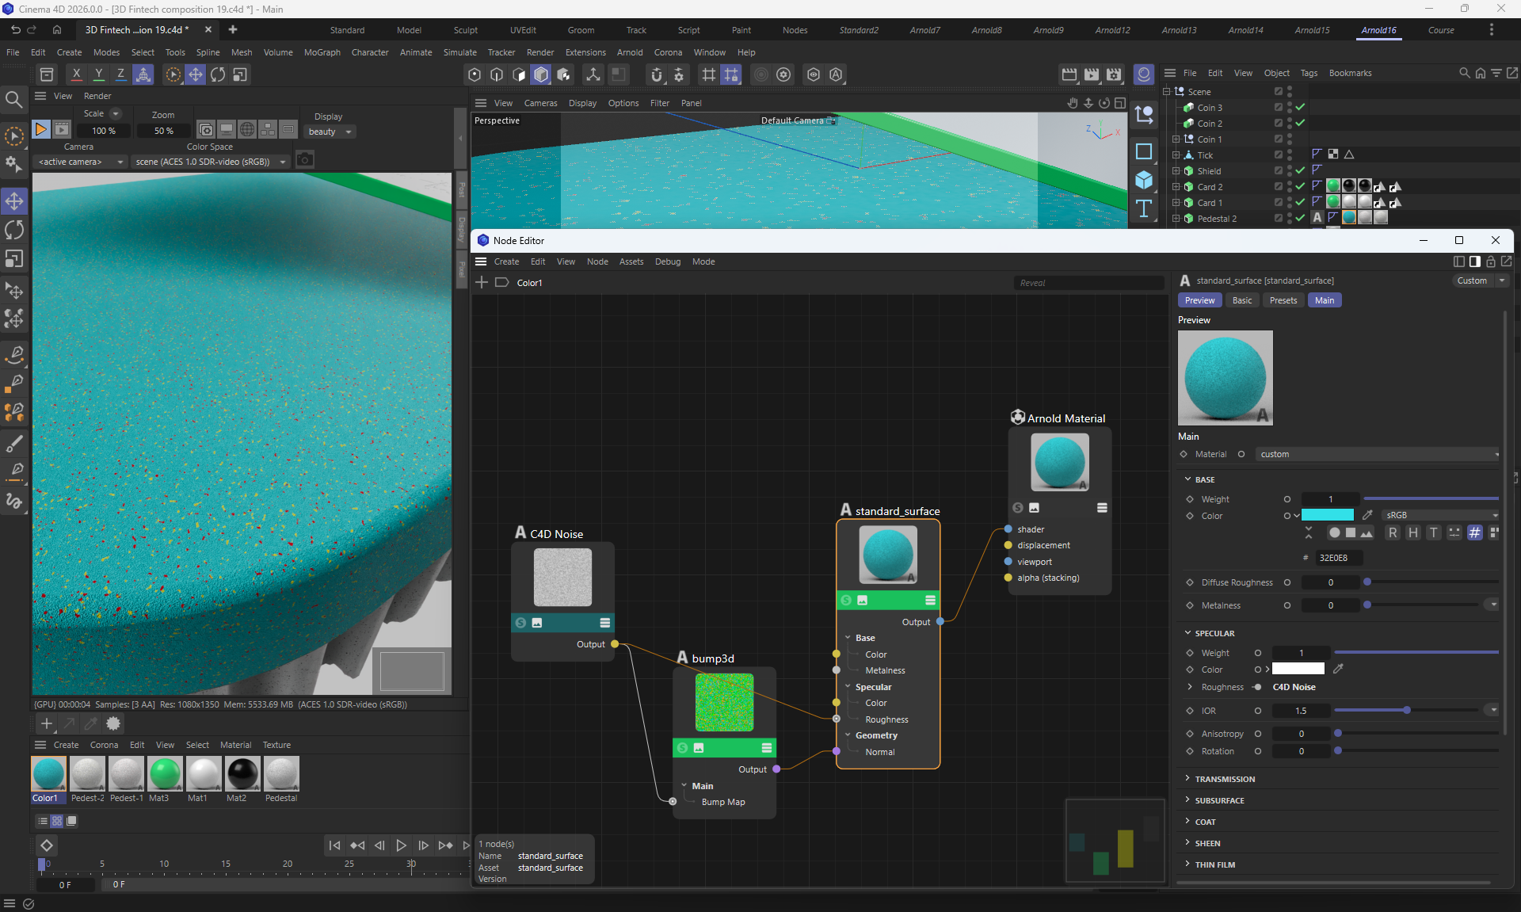Click the Basic tab button
This screenshot has width=1521, height=912.
[x=1241, y=300]
